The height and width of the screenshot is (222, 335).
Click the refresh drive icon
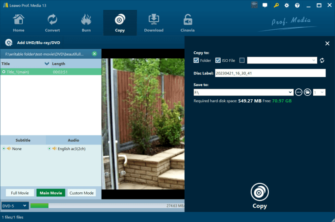(322, 61)
